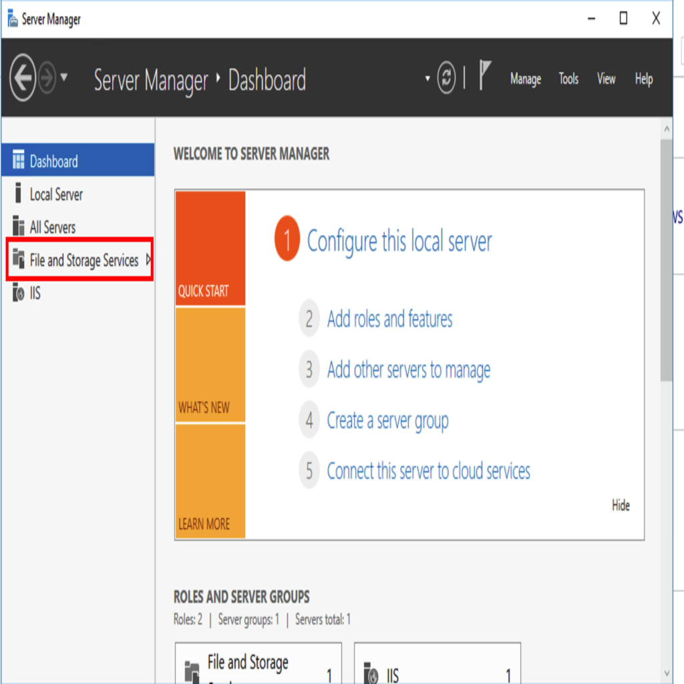The height and width of the screenshot is (684, 684).
Task: Open the Tools menu
Action: tap(568, 79)
